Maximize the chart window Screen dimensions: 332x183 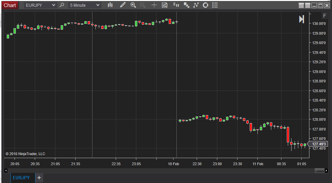[x=321, y=5]
